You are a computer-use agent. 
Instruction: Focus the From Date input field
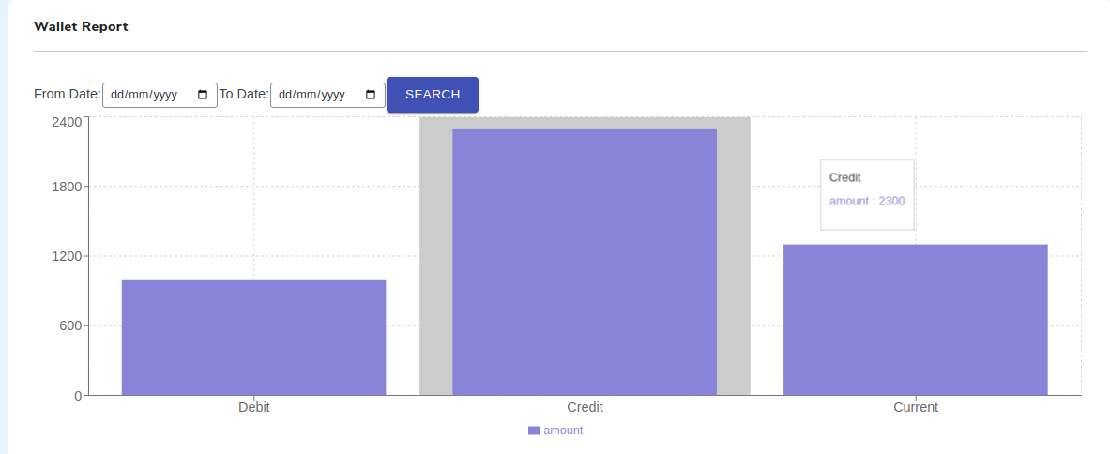tap(150, 95)
